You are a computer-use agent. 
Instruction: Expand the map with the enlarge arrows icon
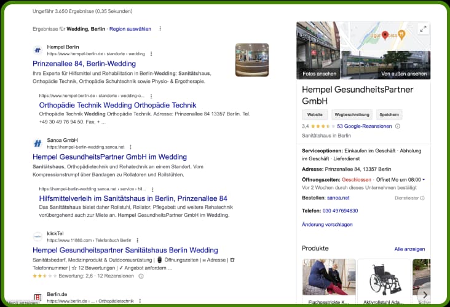pos(423,29)
